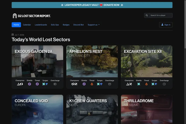Click Unstoppable champion icon on Aphelion's Rest
Viewport: 186px width, 124px height.
[x=76, y=84]
